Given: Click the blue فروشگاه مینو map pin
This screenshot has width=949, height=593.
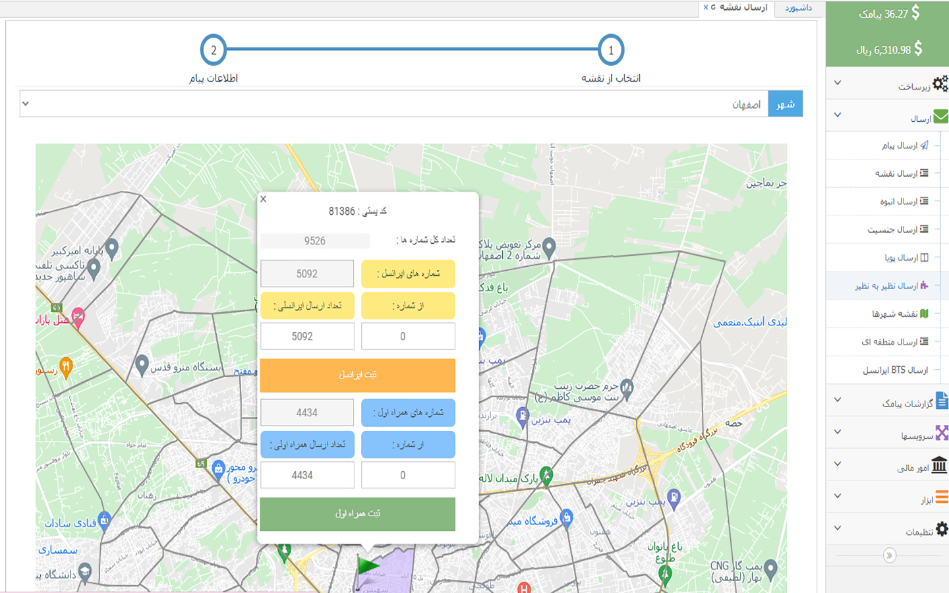Looking at the screenshot, I should point(566,518).
